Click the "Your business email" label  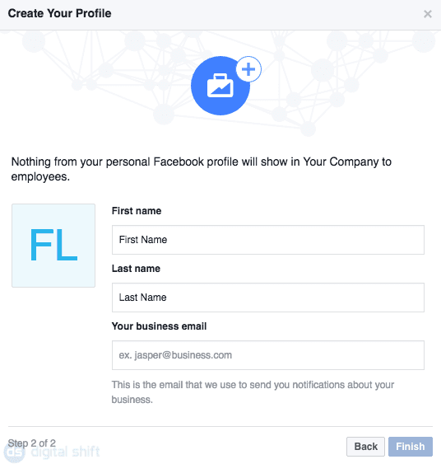[159, 326]
